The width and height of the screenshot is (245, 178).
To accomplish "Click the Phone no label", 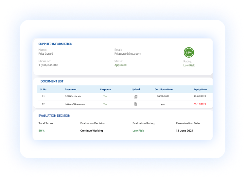I will click(44, 61).
